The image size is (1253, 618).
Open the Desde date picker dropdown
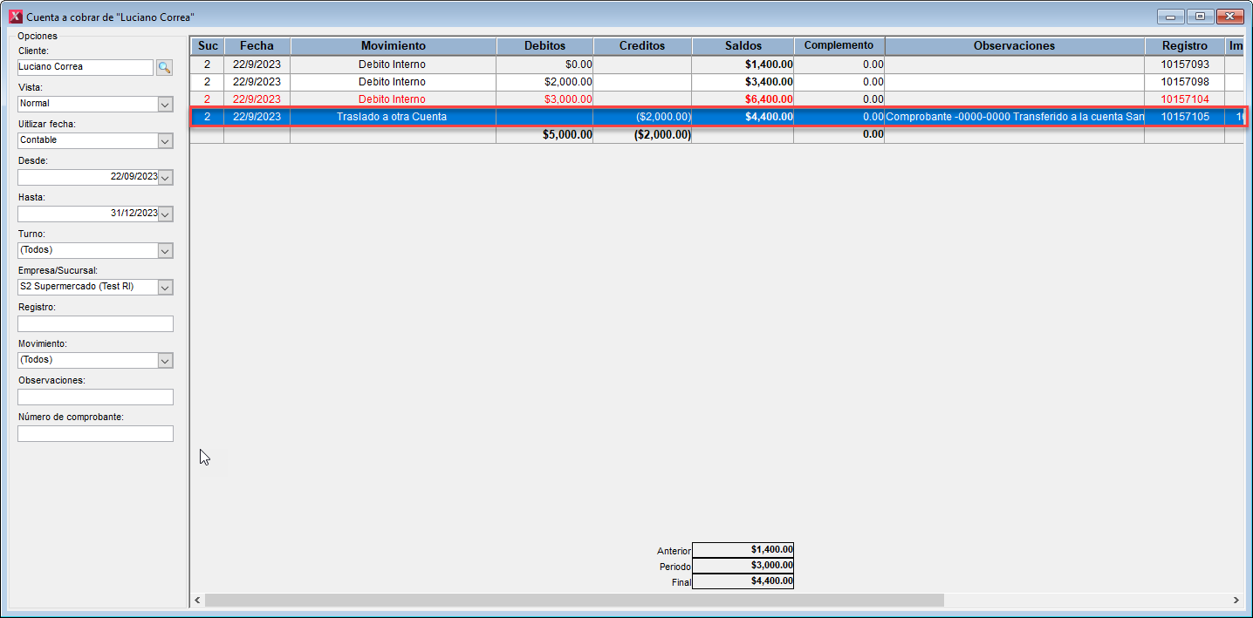165,177
